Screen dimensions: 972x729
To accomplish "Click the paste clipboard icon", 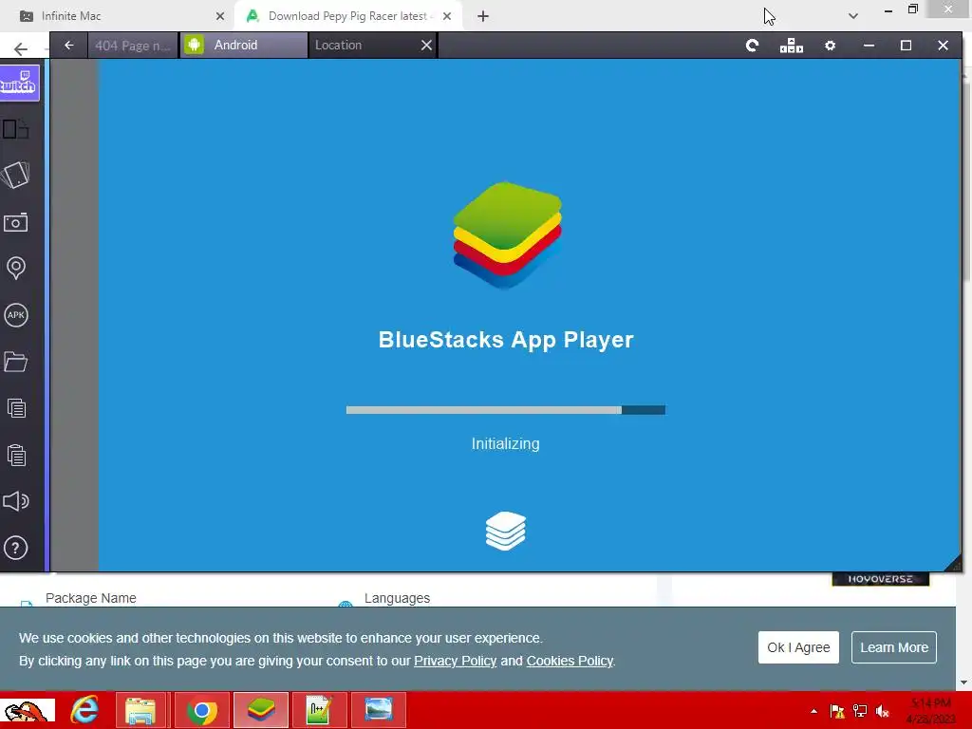I will [x=16, y=455].
